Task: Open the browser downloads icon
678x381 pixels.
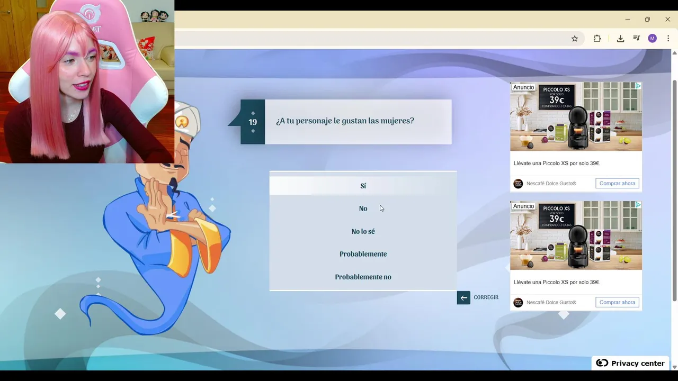Action: tap(620, 39)
